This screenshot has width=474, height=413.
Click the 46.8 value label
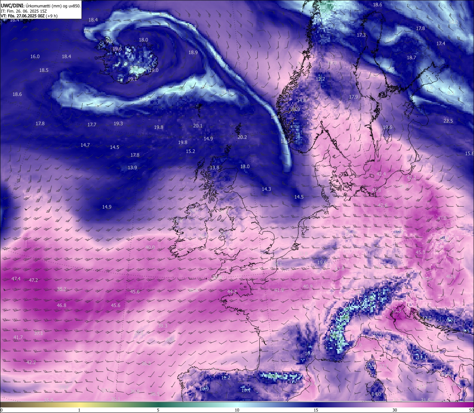click(x=61, y=306)
